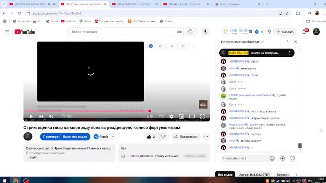Send a heart reaction in chat
The height and width of the screenshot is (183, 326).
click(293, 158)
